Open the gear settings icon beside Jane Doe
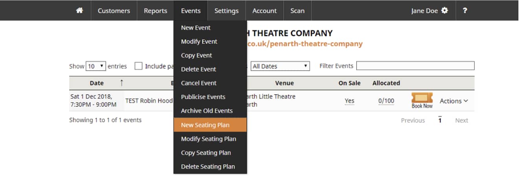Screen dimensions: 520x192 pyautogui.click(x=445, y=11)
